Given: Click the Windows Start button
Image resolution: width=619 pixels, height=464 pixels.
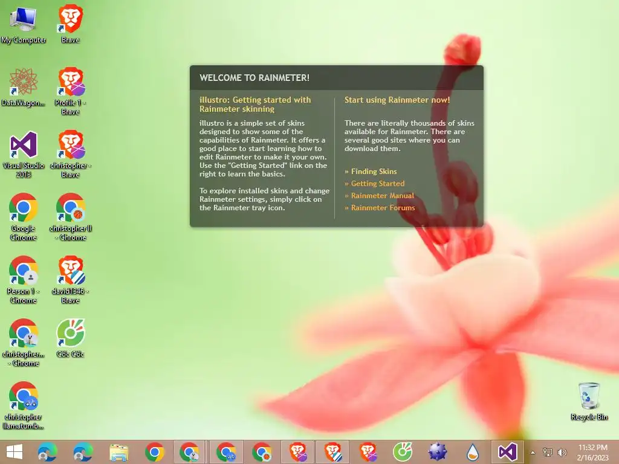Looking at the screenshot, I should [x=15, y=452].
